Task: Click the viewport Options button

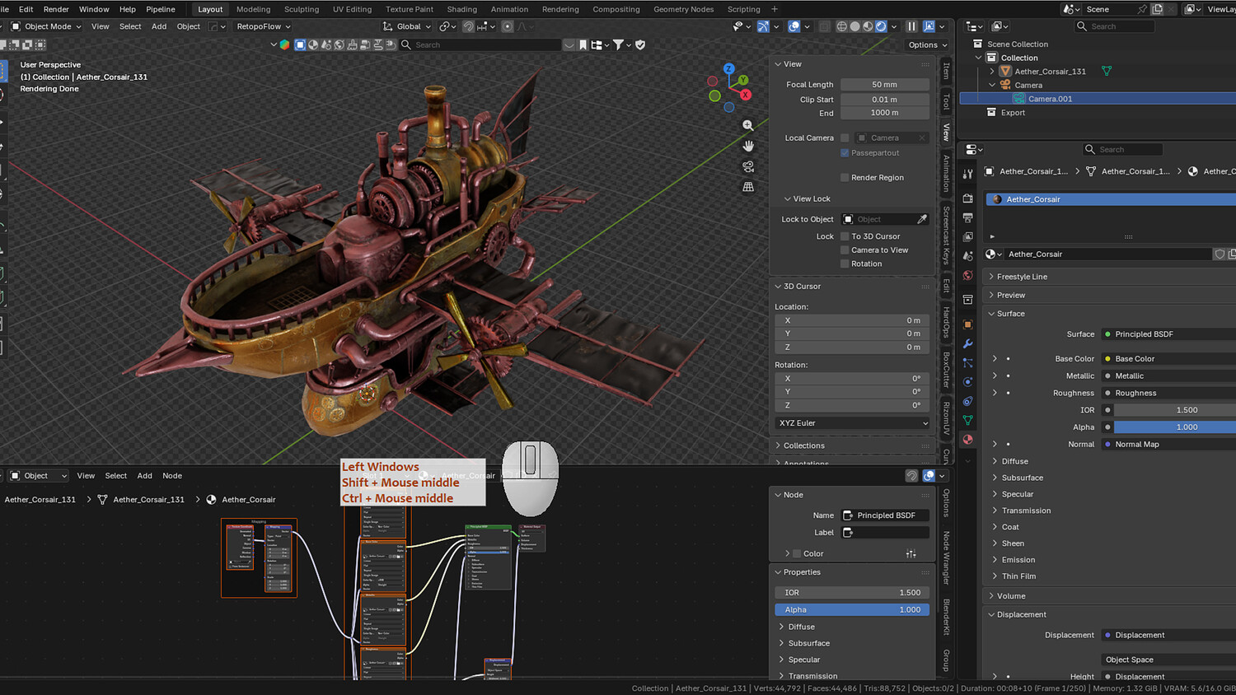Action: [x=927, y=45]
